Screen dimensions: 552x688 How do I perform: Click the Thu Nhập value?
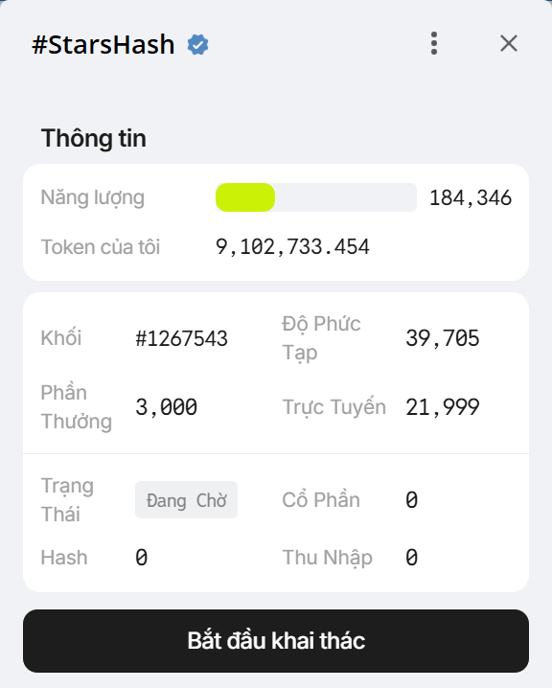click(411, 558)
